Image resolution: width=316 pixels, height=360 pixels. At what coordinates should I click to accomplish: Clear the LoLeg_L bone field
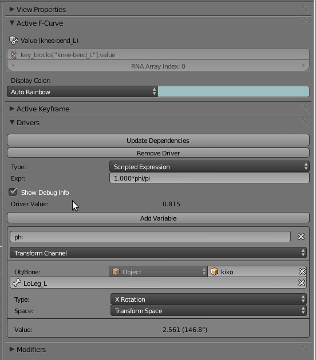(x=302, y=283)
